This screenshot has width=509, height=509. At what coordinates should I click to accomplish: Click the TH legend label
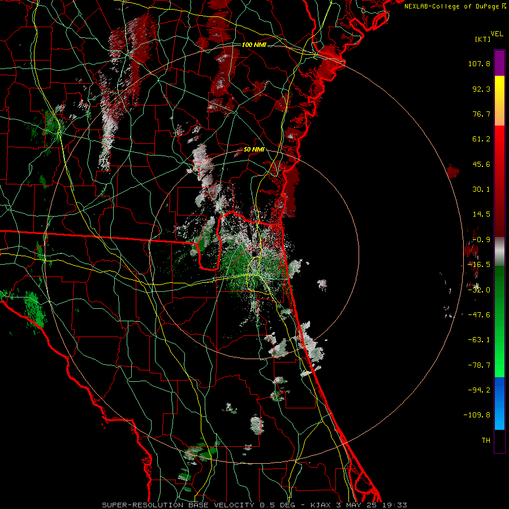click(486, 441)
